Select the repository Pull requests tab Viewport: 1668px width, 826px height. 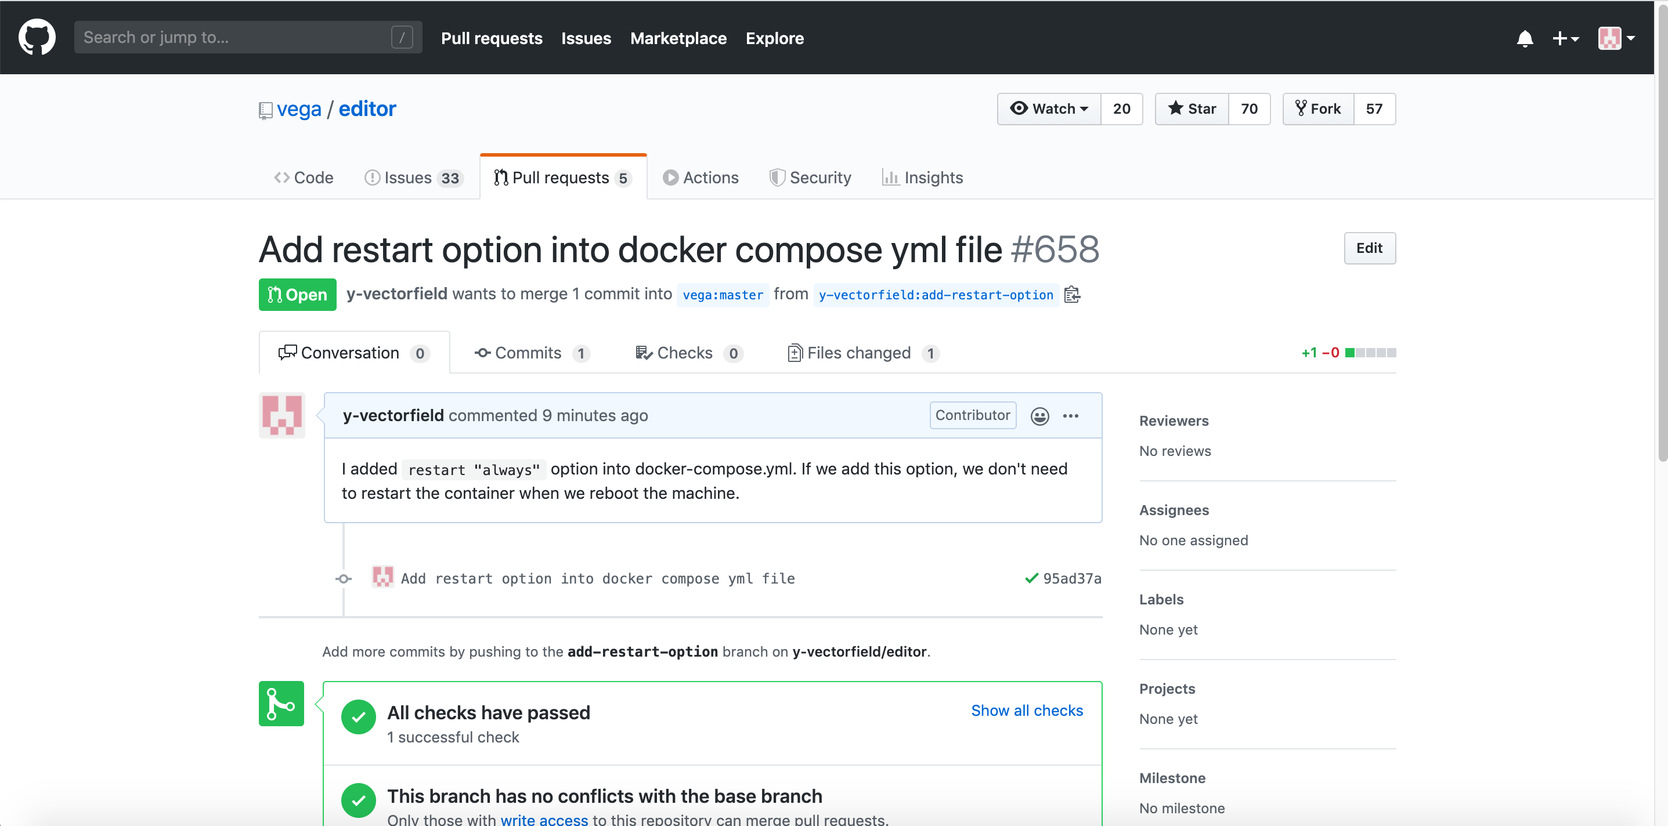point(564,177)
